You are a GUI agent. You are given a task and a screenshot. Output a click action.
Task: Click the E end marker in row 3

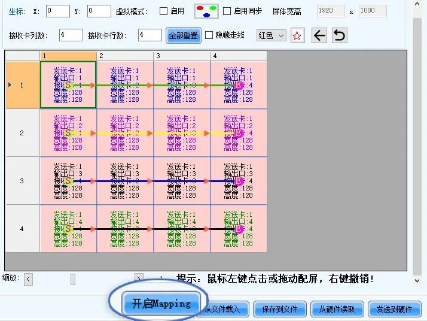click(x=239, y=181)
